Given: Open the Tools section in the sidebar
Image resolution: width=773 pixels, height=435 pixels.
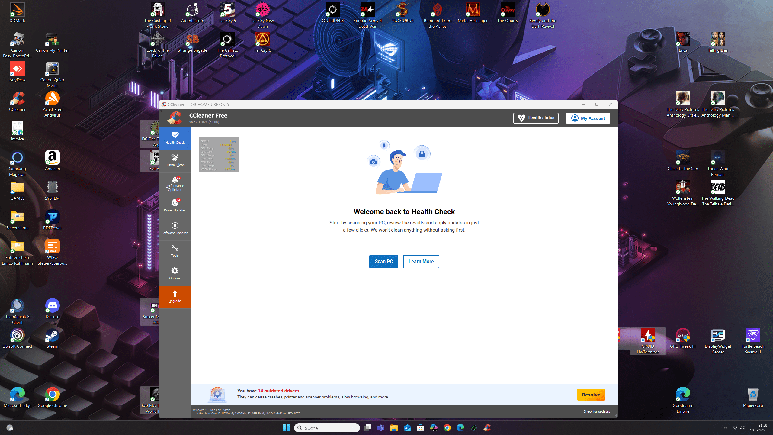Looking at the screenshot, I should pyautogui.click(x=175, y=251).
